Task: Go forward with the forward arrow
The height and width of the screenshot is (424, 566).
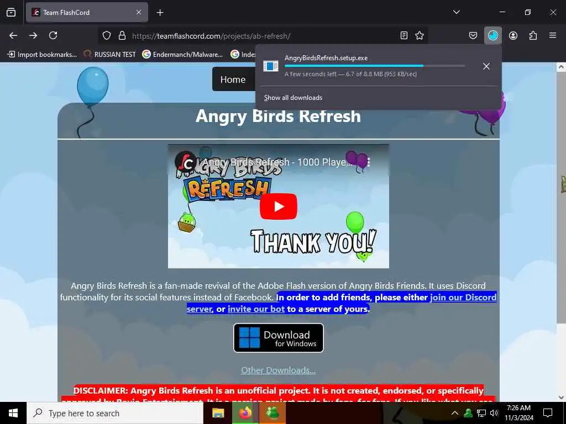Action: (33, 35)
